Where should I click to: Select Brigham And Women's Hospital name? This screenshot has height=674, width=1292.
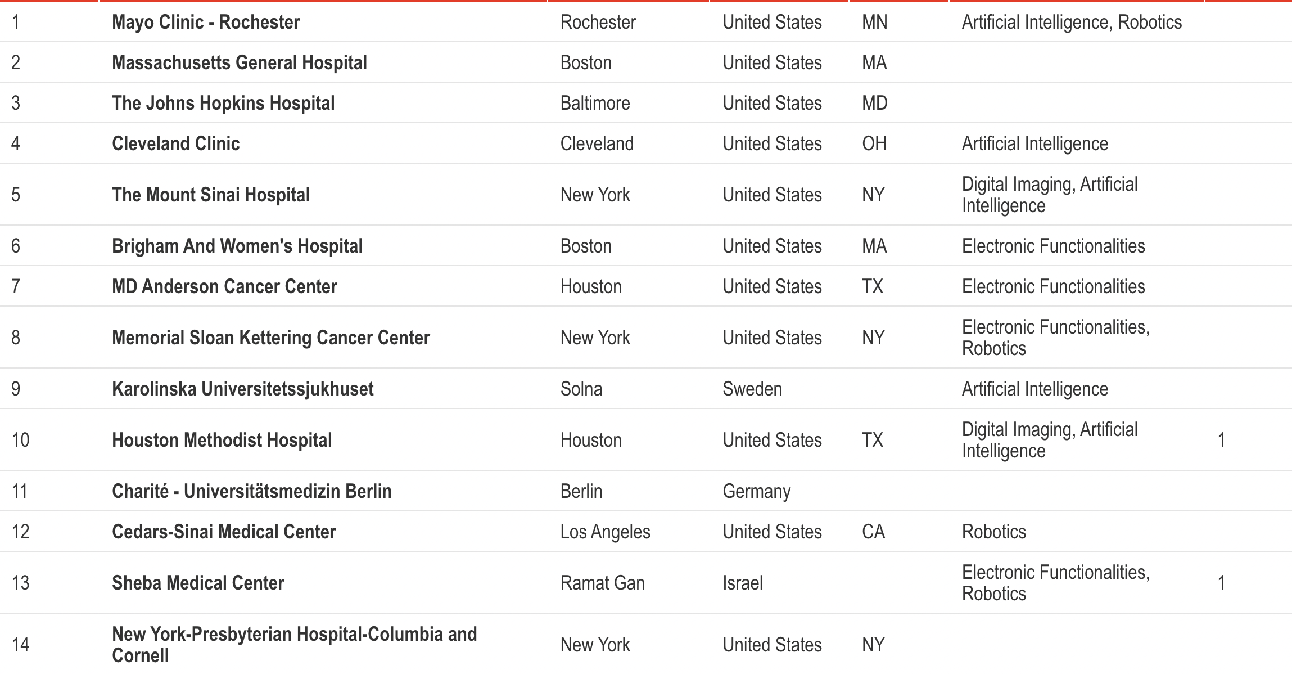[237, 246]
